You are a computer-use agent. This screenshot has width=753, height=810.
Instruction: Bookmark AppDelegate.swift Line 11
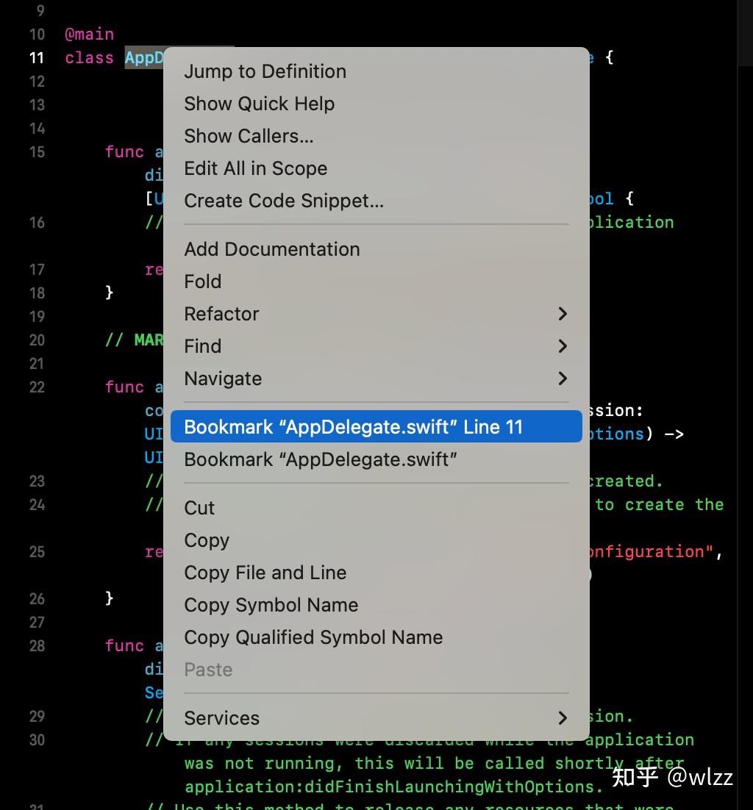coord(353,427)
